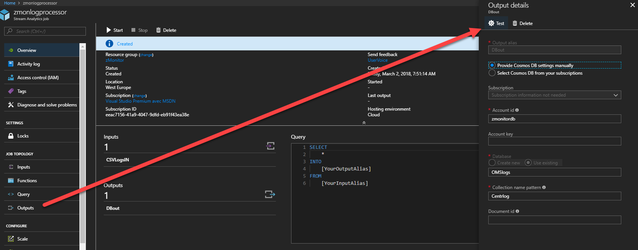Open the Query item in the sidebar
The image size is (638, 250).
point(42,194)
